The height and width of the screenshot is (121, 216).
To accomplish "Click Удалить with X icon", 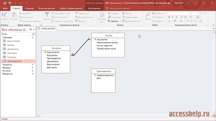I will pyautogui.click(x=113, y=21).
